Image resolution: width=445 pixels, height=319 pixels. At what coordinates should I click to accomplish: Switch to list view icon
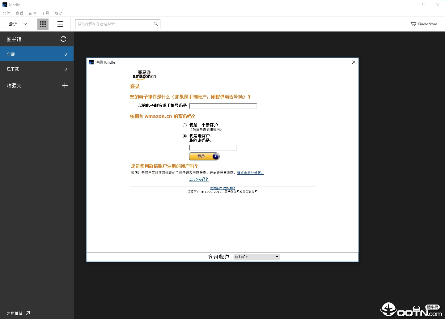(x=60, y=24)
